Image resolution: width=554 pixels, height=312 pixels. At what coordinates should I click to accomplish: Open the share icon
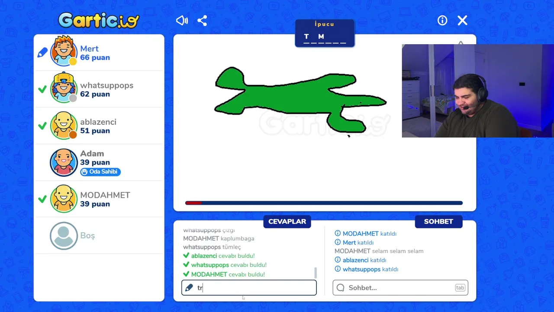point(202,20)
